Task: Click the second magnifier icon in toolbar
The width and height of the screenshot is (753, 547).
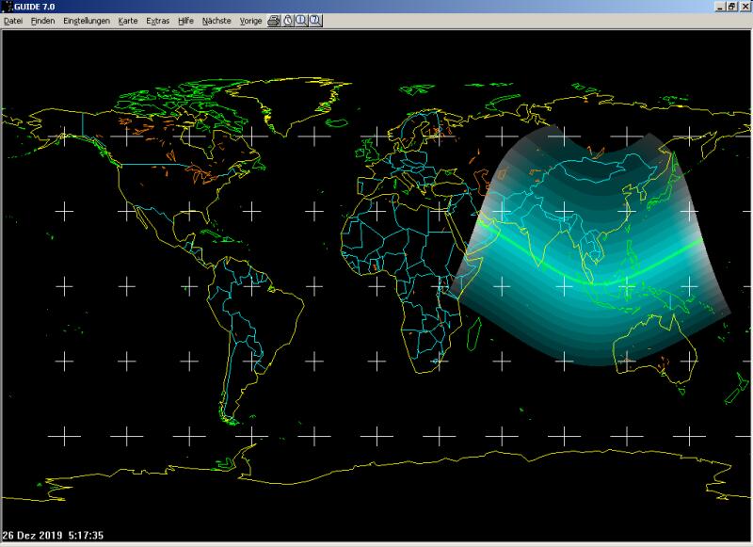Action: click(x=315, y=21)
